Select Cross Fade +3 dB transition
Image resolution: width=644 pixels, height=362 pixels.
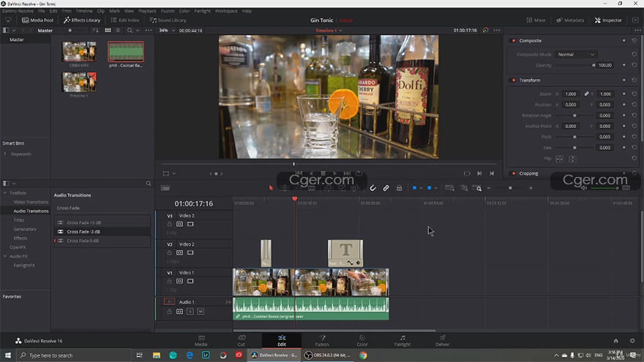pos(102,222)
